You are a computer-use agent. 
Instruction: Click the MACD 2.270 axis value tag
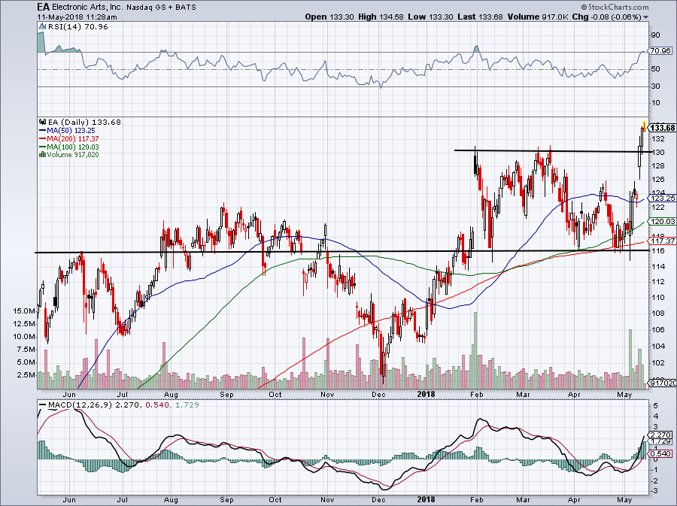tap(660, 435)
